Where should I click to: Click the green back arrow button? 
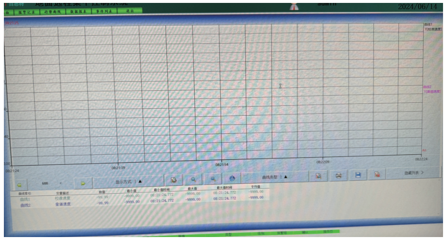click(19, 185)
